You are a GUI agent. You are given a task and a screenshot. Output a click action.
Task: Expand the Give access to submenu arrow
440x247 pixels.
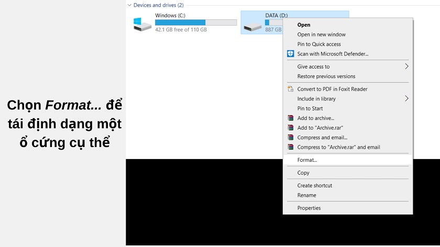(x=406, y=66)
